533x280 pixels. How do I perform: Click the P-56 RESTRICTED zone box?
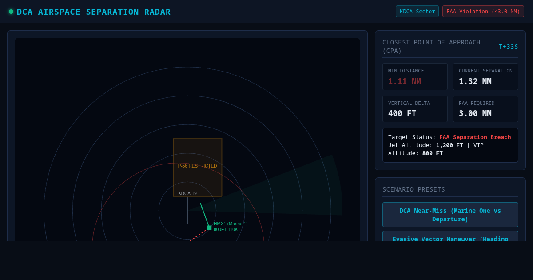pos(198,168)
